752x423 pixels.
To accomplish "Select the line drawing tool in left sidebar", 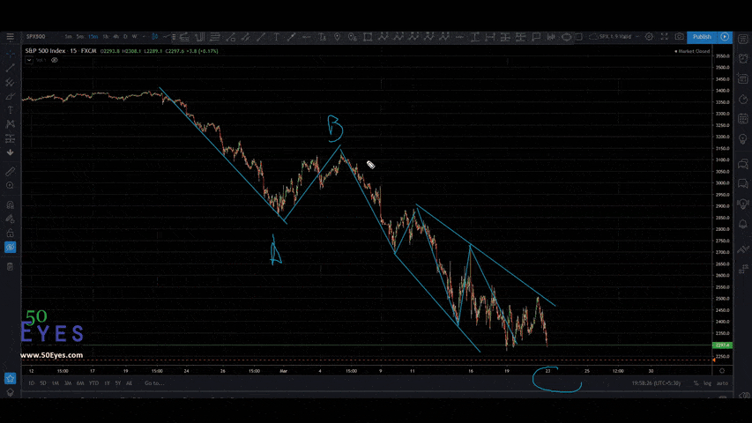I will click(10, 68).
